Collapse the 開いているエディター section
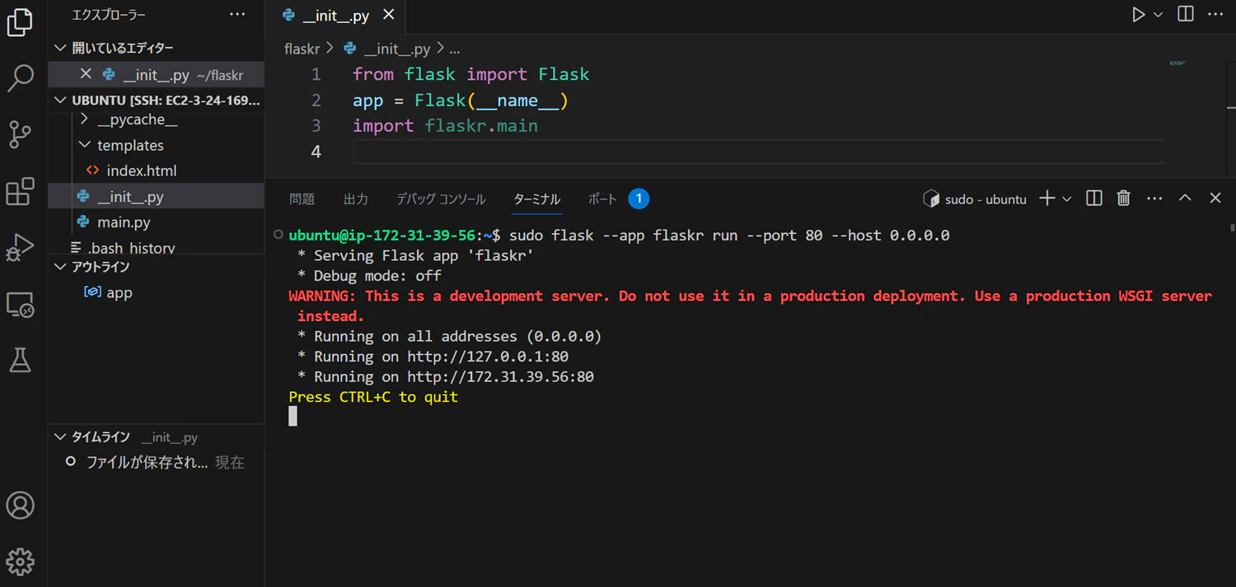This screenshot has width=1236, height=587. click(157, 48)
